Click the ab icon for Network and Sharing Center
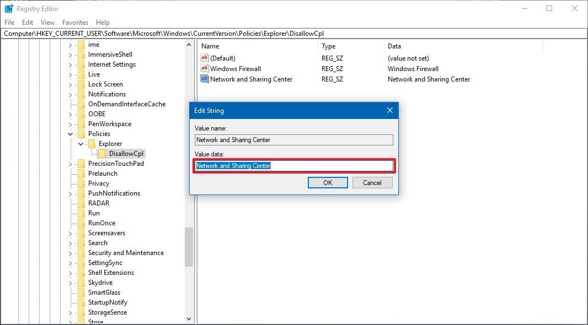The image size is (588, 325). 205,79
